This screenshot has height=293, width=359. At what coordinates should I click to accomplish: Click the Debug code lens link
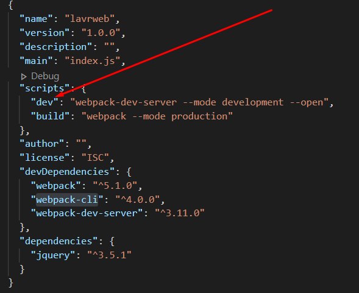45,76
